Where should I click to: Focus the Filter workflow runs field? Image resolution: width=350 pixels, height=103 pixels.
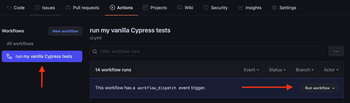point(207,51)
